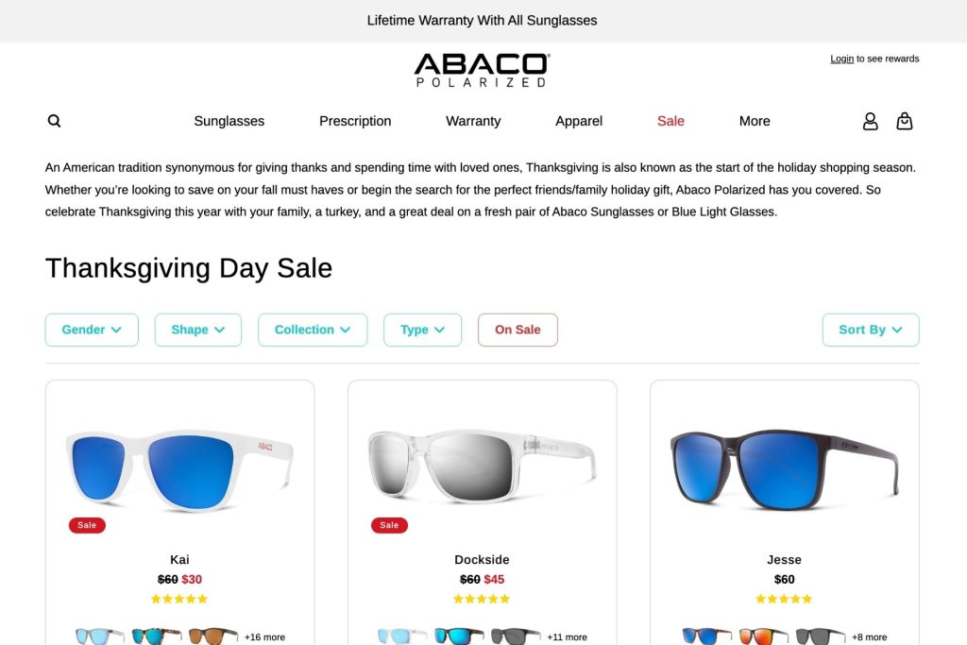This screenshot has height=645, width=967.
Task: Open the Gender filter dropdown
Action: click(92, 330)
